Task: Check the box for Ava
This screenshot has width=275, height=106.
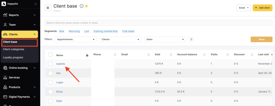Action: click(50, 73)
